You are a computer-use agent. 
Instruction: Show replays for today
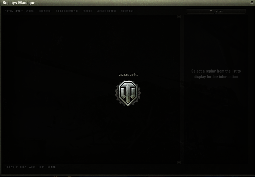coord(23,167)
